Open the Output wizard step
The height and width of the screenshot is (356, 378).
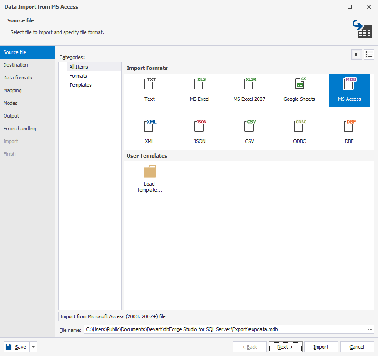click(27, 116)
